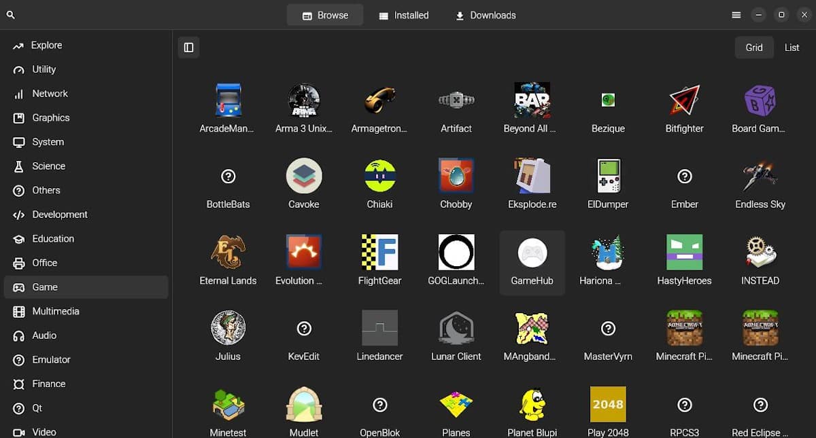
Task: Open the Multimedia category
Action: click(55, 311)
